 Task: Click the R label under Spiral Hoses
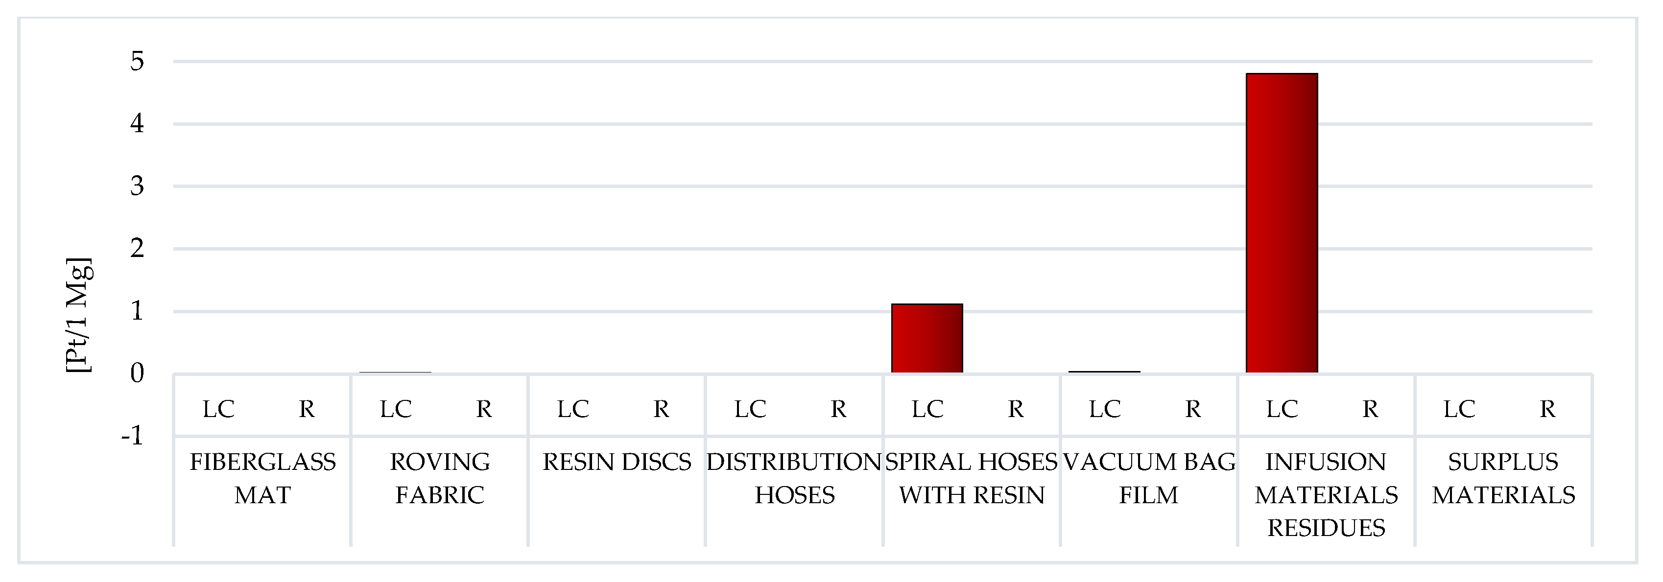coord(1016,409)
